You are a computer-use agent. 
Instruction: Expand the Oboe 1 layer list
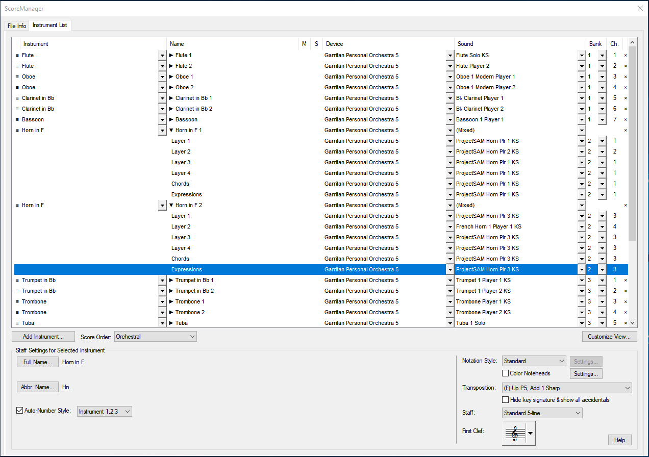click(x=171, y=77)
